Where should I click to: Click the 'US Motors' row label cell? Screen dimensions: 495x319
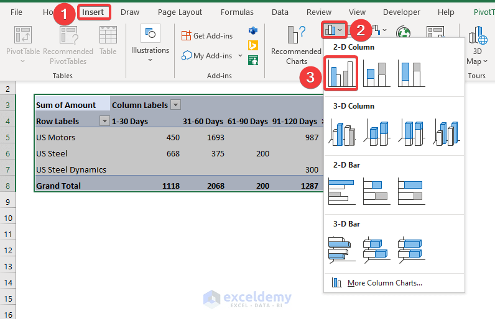(72, 138)
